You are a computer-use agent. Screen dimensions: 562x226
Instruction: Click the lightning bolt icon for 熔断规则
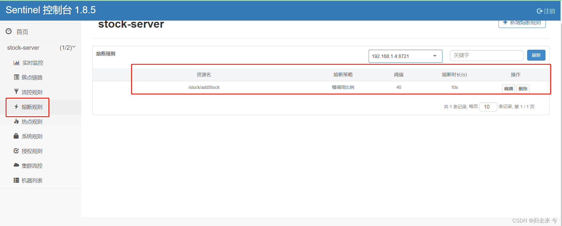pos(17,107)
